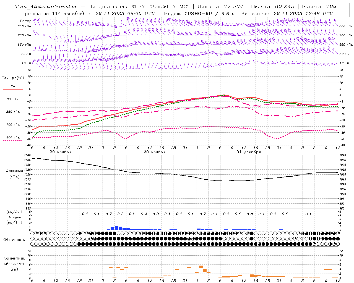Click the pink dashed 500 гПа legend line

[x=12, y=140]
